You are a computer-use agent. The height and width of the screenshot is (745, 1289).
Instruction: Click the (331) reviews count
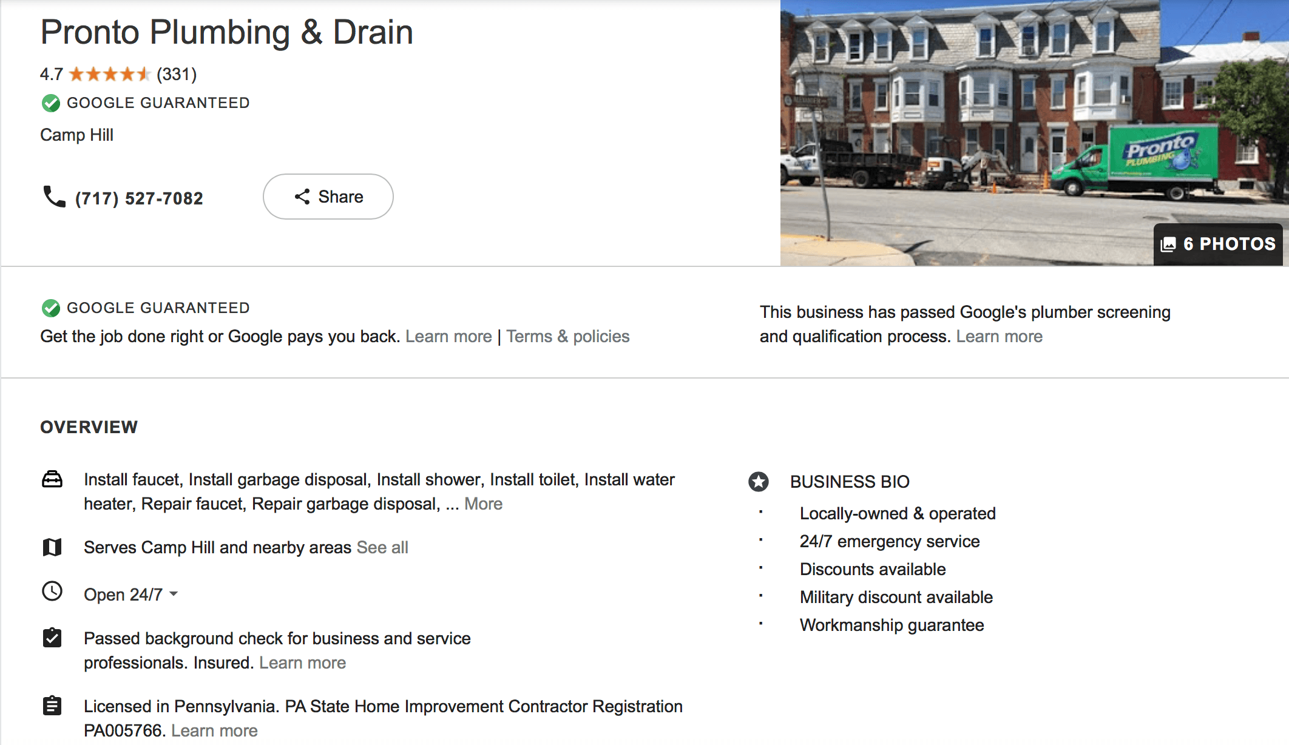pyautogui.click(x=177, y=75)
